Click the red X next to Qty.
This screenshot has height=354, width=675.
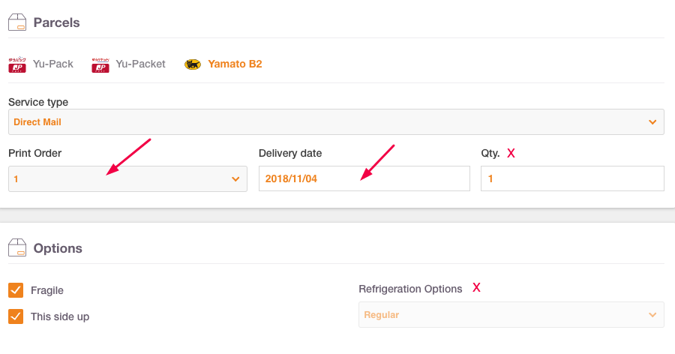point(511,153)
